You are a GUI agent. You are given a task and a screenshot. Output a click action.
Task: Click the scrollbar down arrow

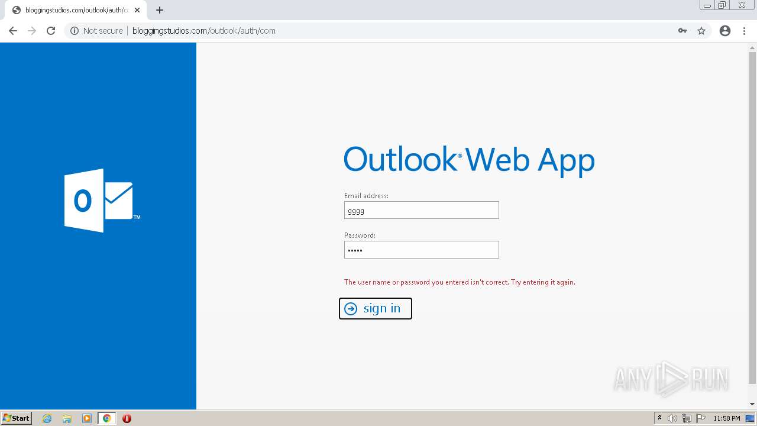(752, 404)
